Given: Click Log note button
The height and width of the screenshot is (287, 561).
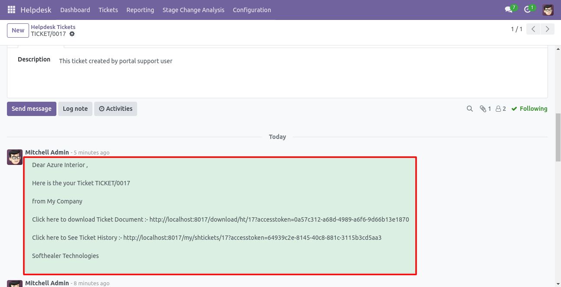Looking at the screenshot, I should pos(75,109).
